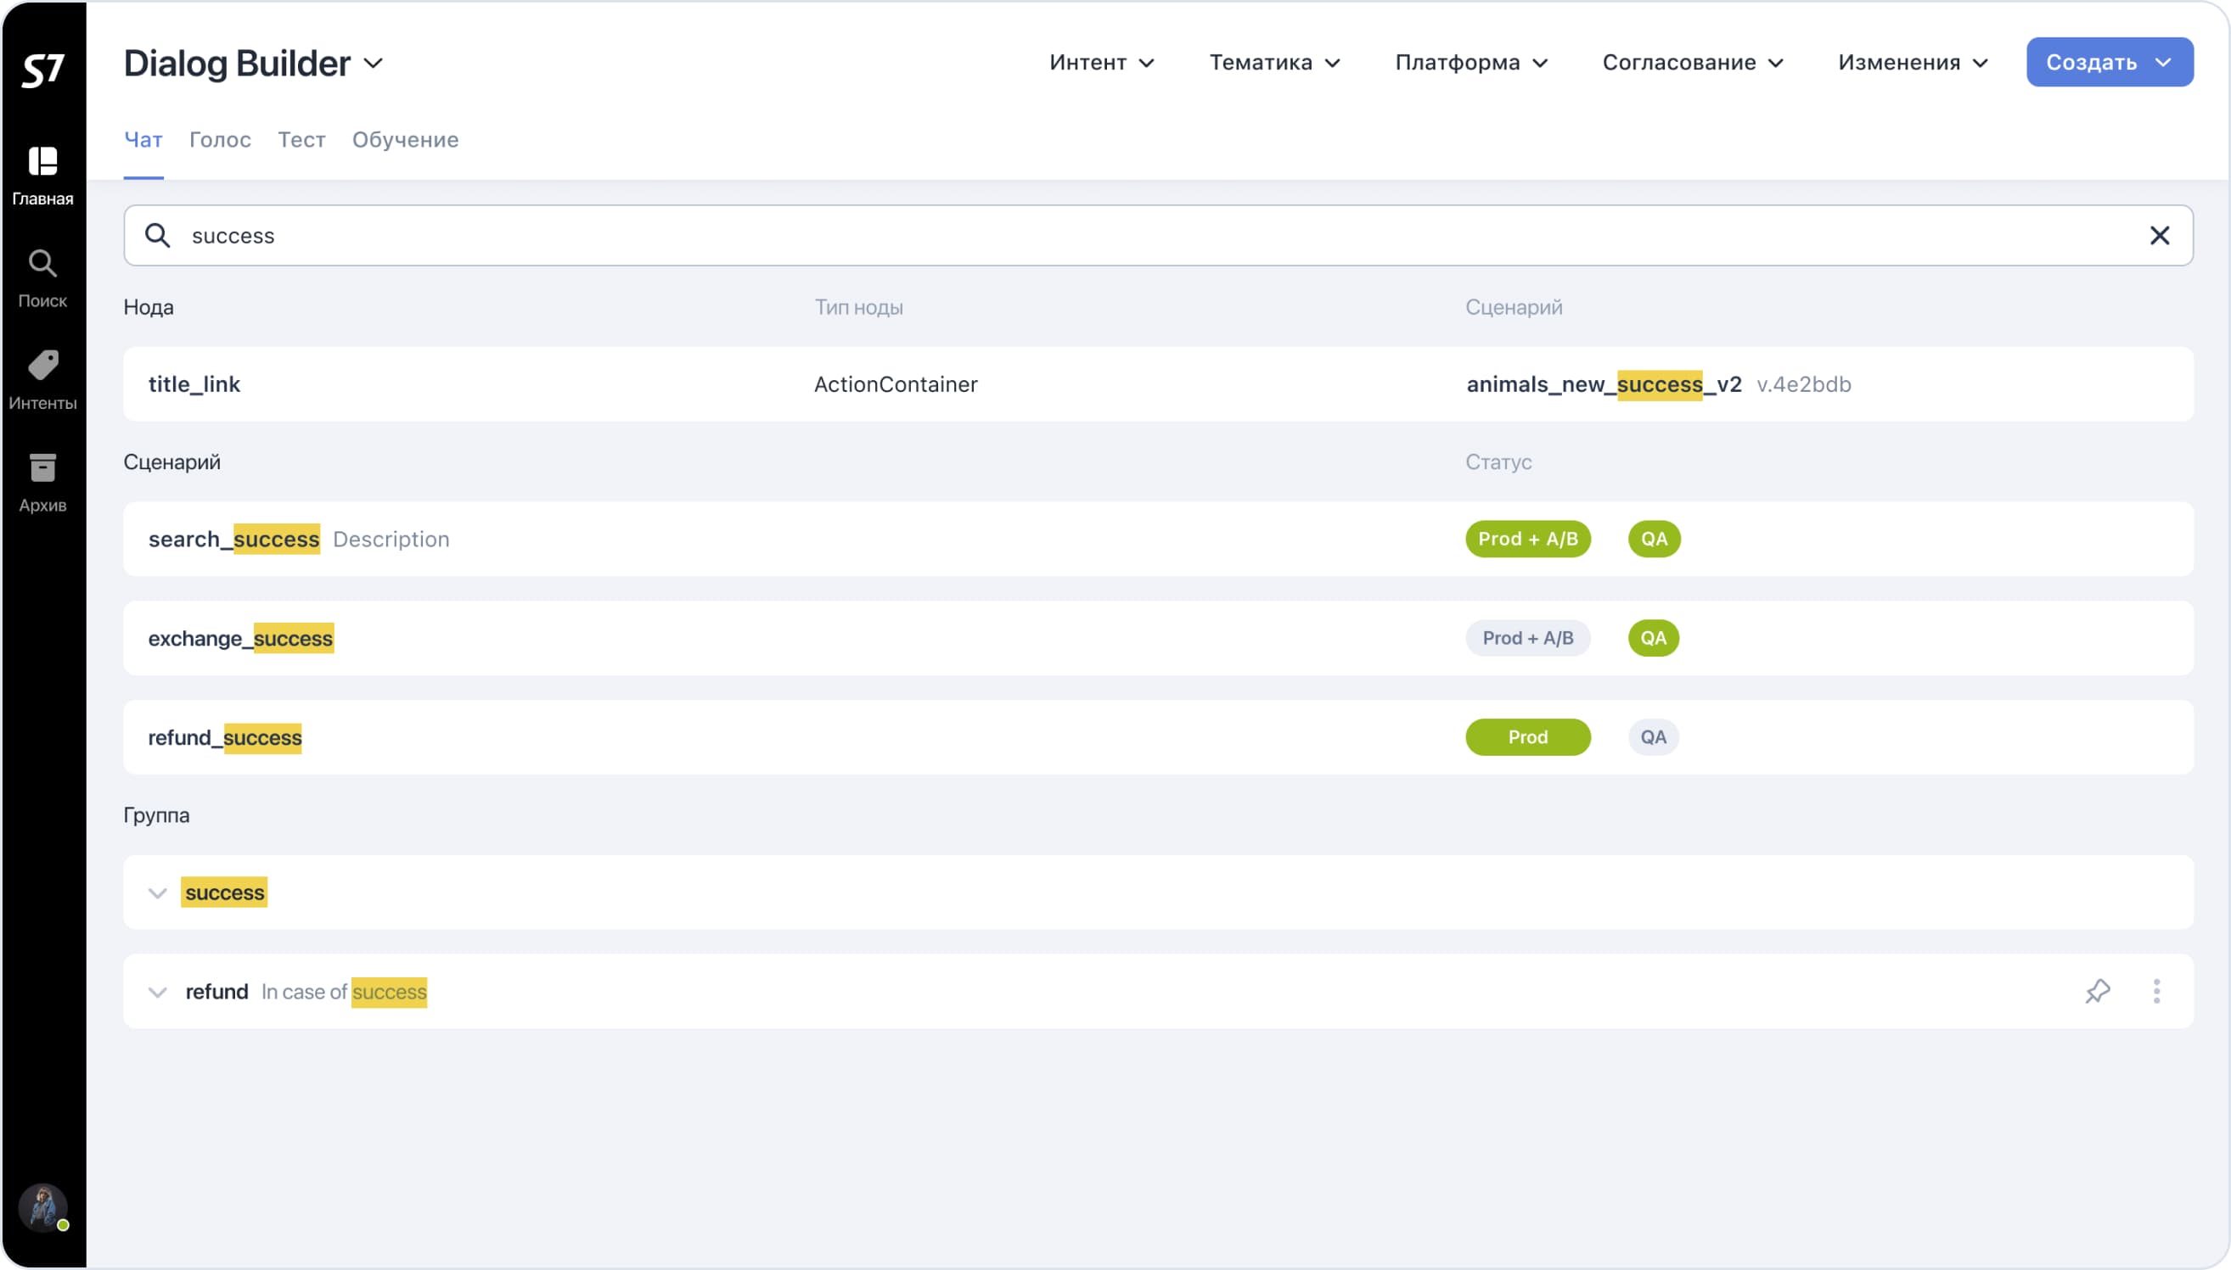The height and width of the screenshot is (1270, 2231).
Task: Open the exchange_success scenario
Action: 1157,638
